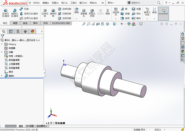Open Reference Geometry (参考几何体) tool
This screenshot has width=185, height=131.
coord(147,12)
